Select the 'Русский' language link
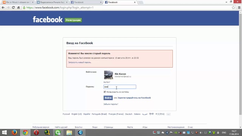The width and height of the screenshot is (242, 136). click(x=66, y=114)
